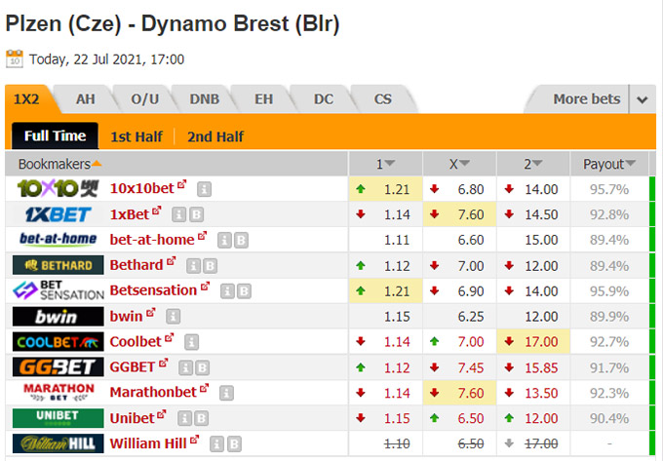Click the William Hill bonus B icon
Viewport: 663px width, 461px height.
(234, 443)
